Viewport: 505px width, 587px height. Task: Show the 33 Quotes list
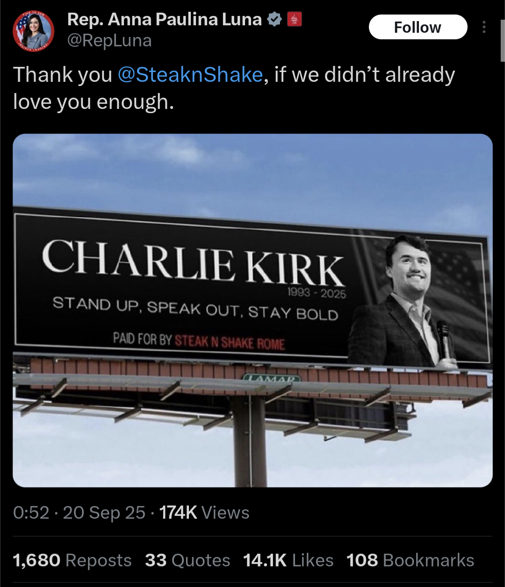coord(188,560)
